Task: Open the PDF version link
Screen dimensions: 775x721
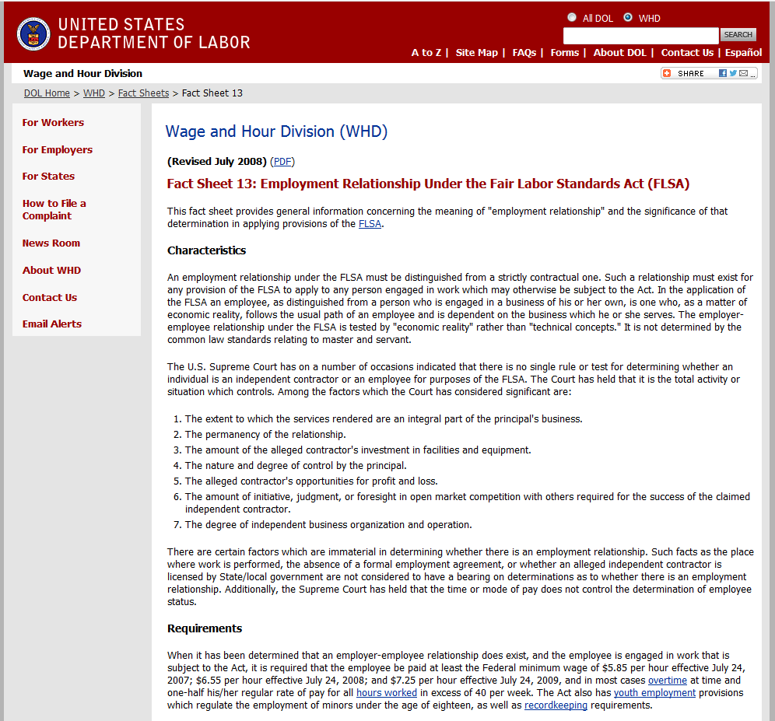Action: [282, 162]
